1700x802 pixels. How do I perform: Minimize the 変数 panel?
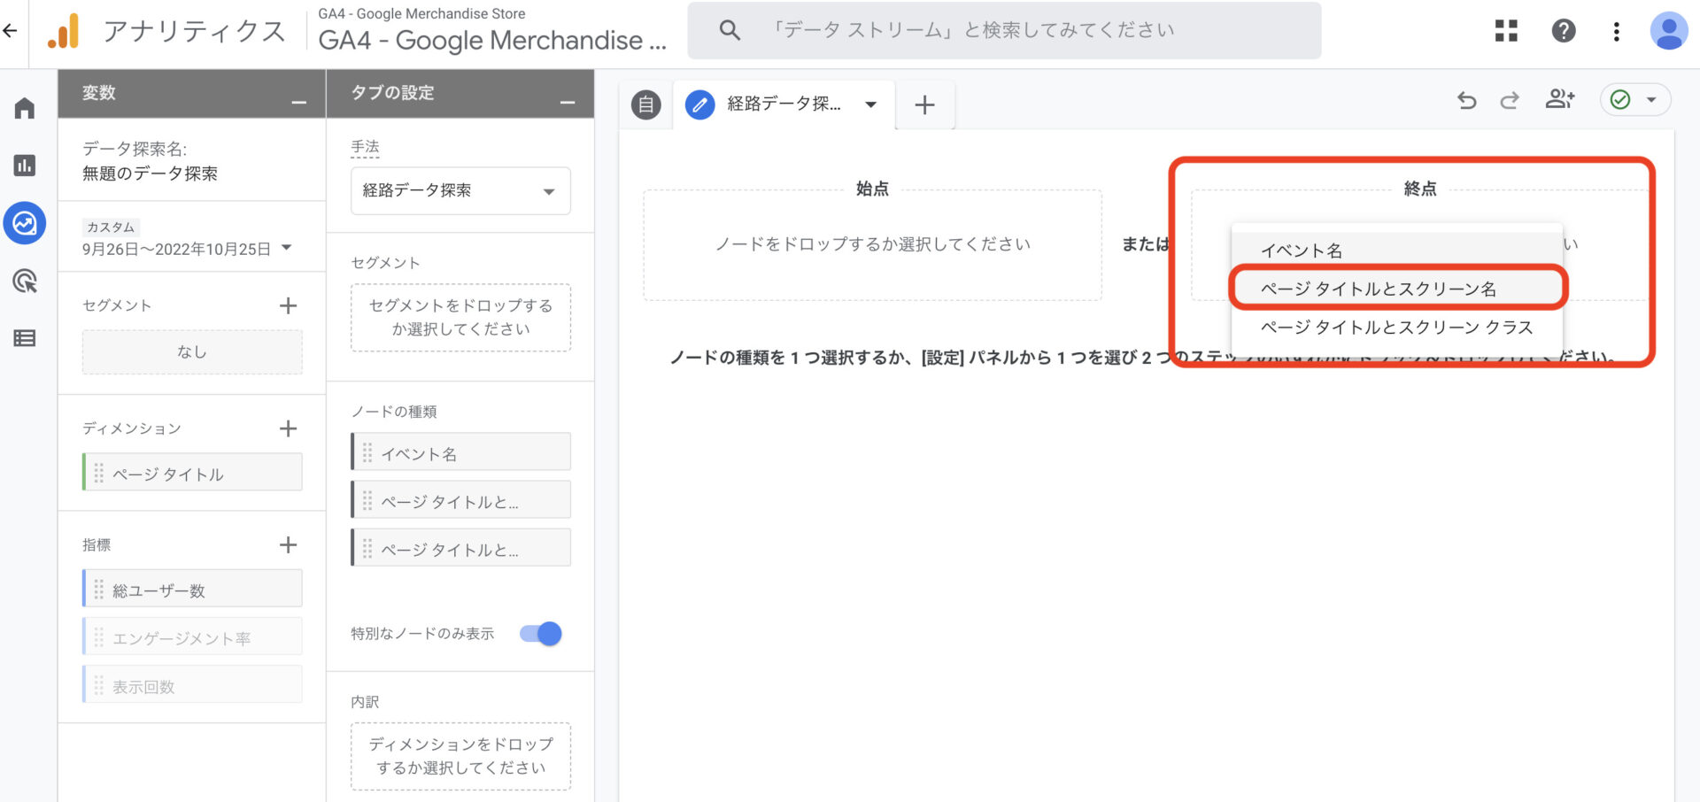299,103
